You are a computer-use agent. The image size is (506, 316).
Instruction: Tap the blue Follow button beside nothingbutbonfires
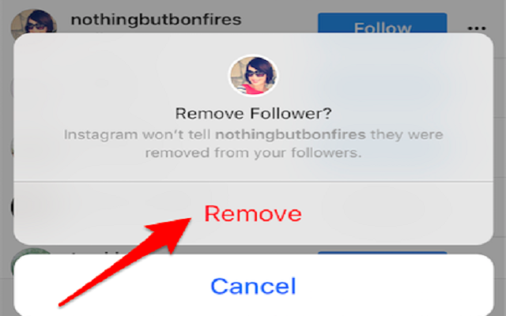coord(383,23)
